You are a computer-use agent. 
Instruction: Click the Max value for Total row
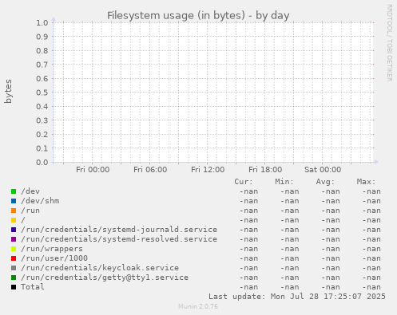(371, 287)
